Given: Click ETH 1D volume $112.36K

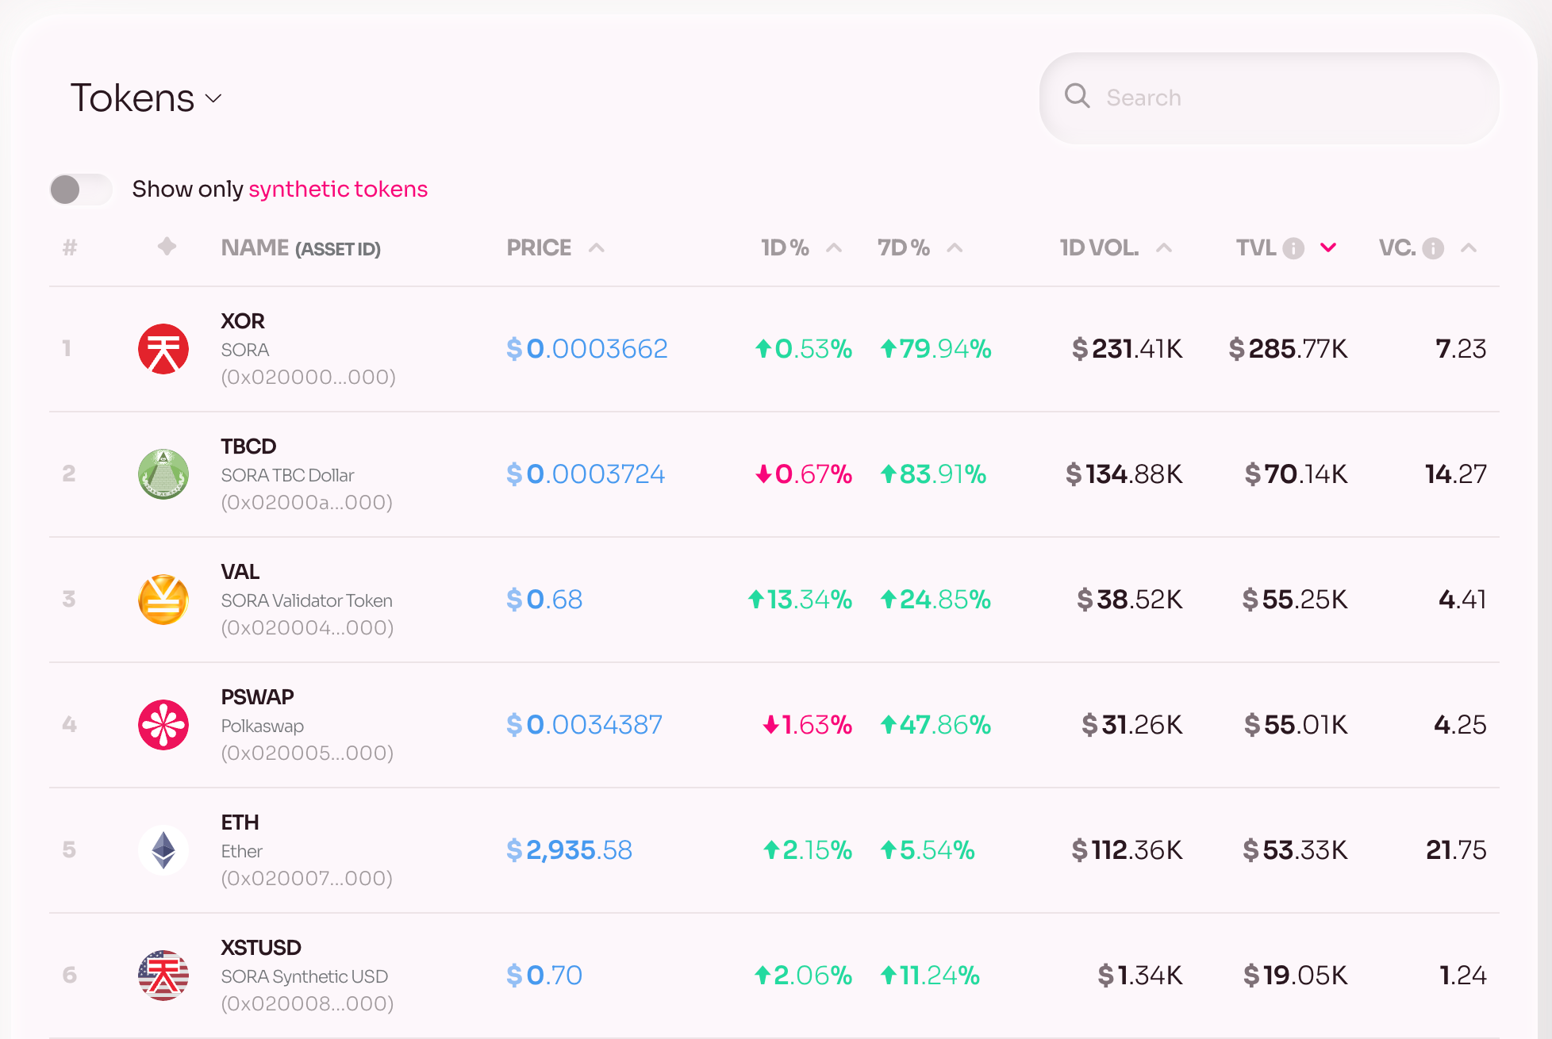Looking at the screenshot, I should (x=1127, y=850).
